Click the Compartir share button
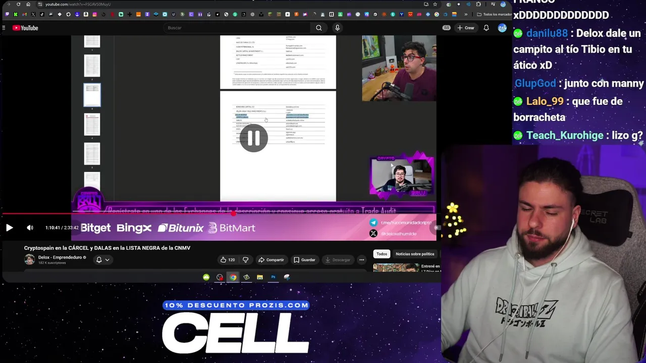646x363 pixels. (x=271, y=260)
